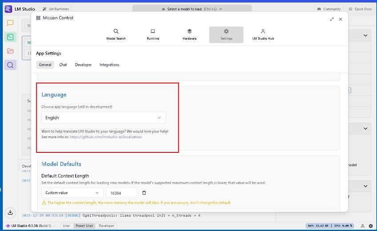This screenshot has height=231, width=377.
Task: Open the English language dropdown
Action: (103, 118)
